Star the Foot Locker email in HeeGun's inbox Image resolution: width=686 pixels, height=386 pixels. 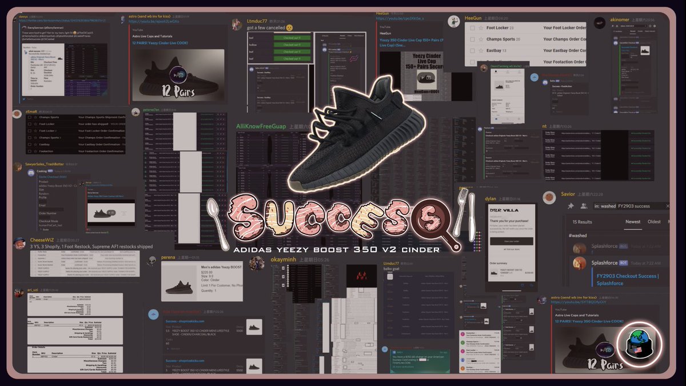tap(480, 28)
